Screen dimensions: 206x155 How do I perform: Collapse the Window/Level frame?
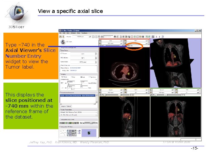tap(96, 80)
